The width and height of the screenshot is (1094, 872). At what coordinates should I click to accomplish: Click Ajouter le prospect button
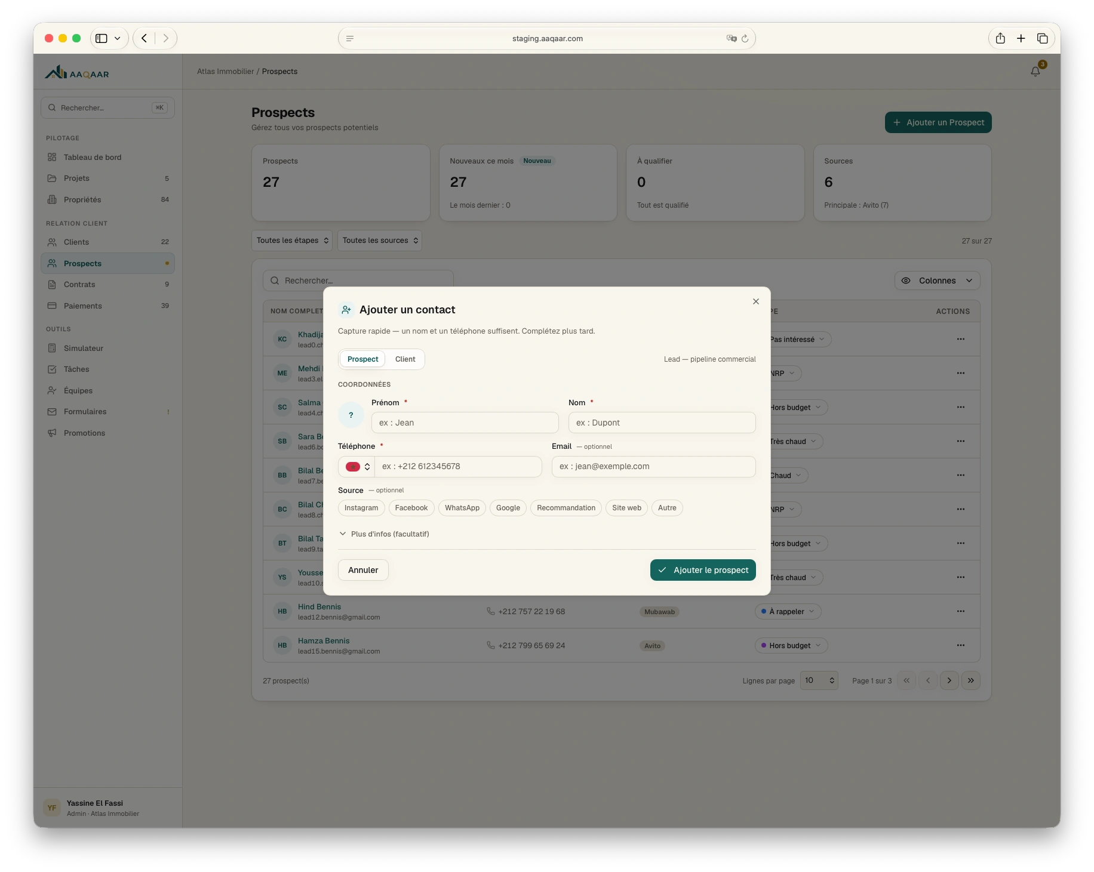click(x=703, y=570)
